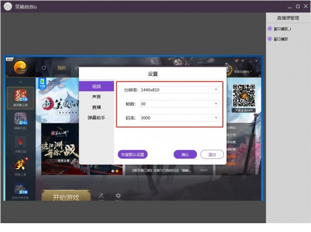
Task: Open the gear icon next to 开始游戏
Action: click(118, 196)
